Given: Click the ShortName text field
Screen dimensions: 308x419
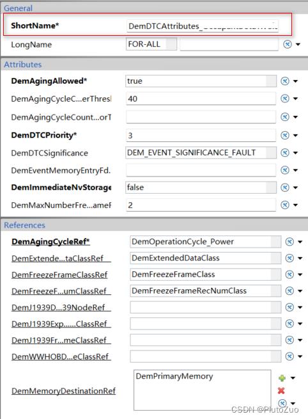Looking at the screenshot, I should [x=203, y=26].
